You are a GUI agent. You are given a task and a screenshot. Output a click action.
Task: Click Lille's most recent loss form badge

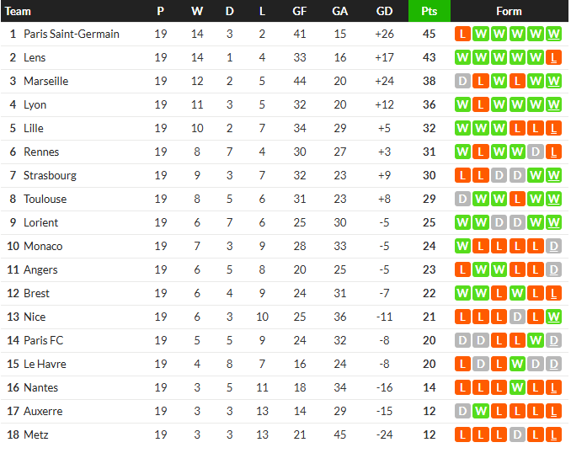coord(553,129)
